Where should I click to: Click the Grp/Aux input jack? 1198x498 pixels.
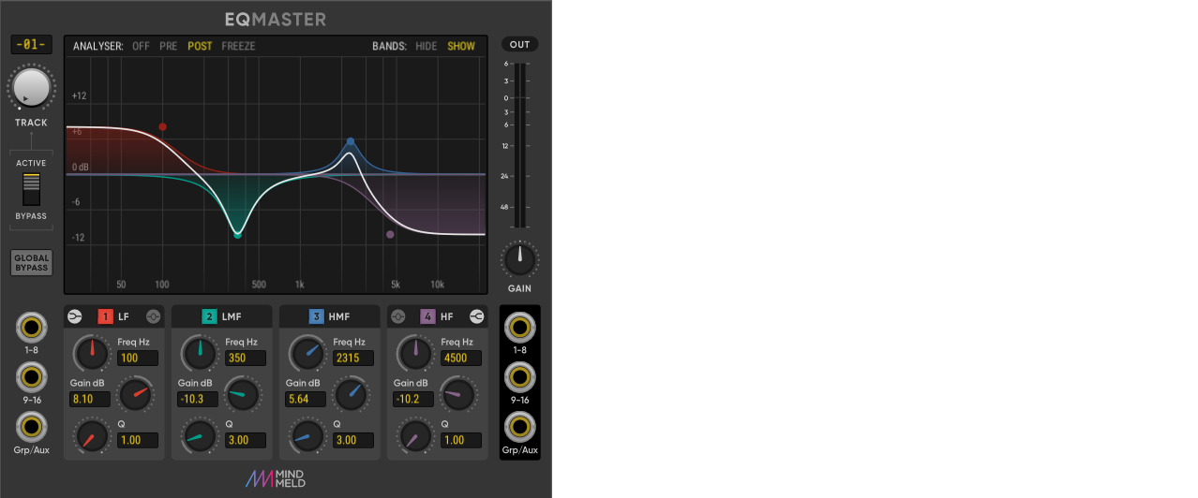[x=32, y=428]
